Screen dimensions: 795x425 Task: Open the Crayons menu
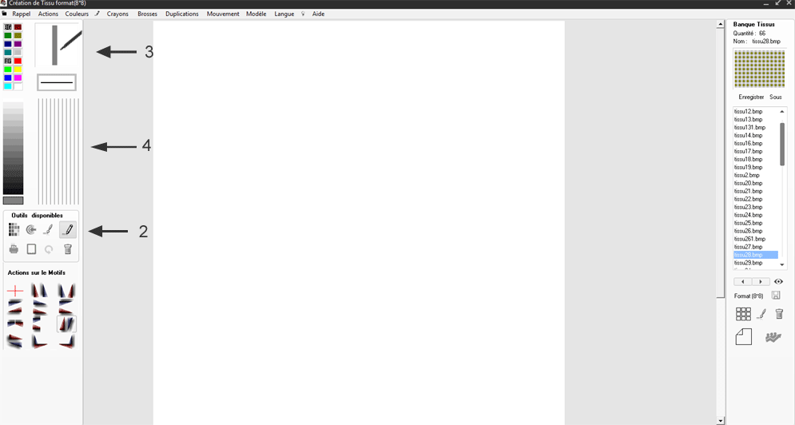click(117, 14)
